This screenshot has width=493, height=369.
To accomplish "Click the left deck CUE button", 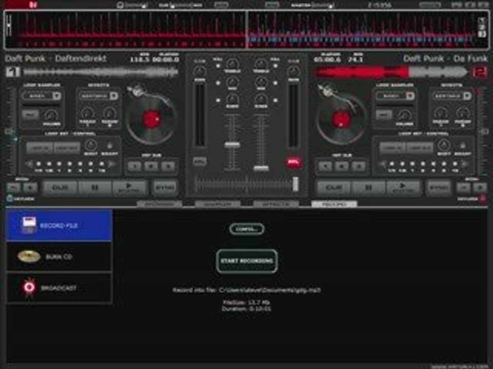I will point(60,188).
